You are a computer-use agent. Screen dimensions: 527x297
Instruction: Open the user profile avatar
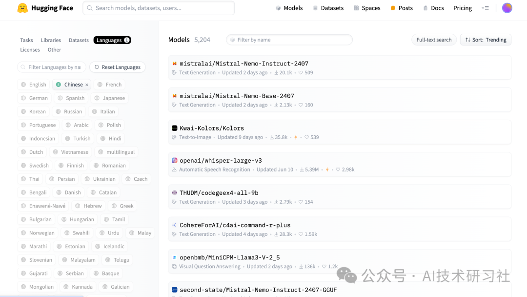coord(507,8)
